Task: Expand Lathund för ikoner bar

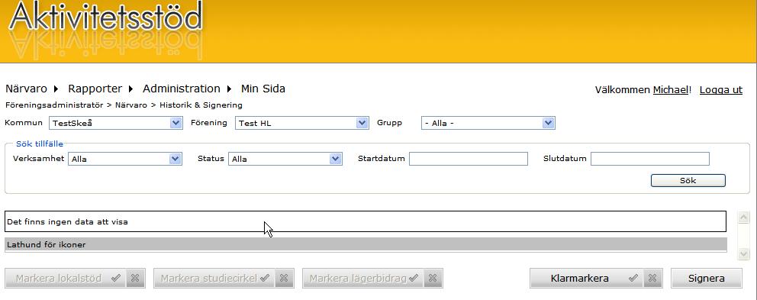Action: coord(366,245)
